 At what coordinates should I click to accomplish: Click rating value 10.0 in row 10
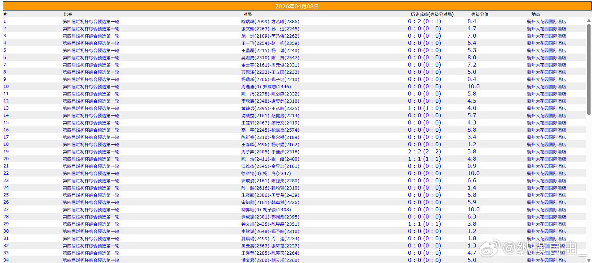pyautogui.click(x=473, y=86)
